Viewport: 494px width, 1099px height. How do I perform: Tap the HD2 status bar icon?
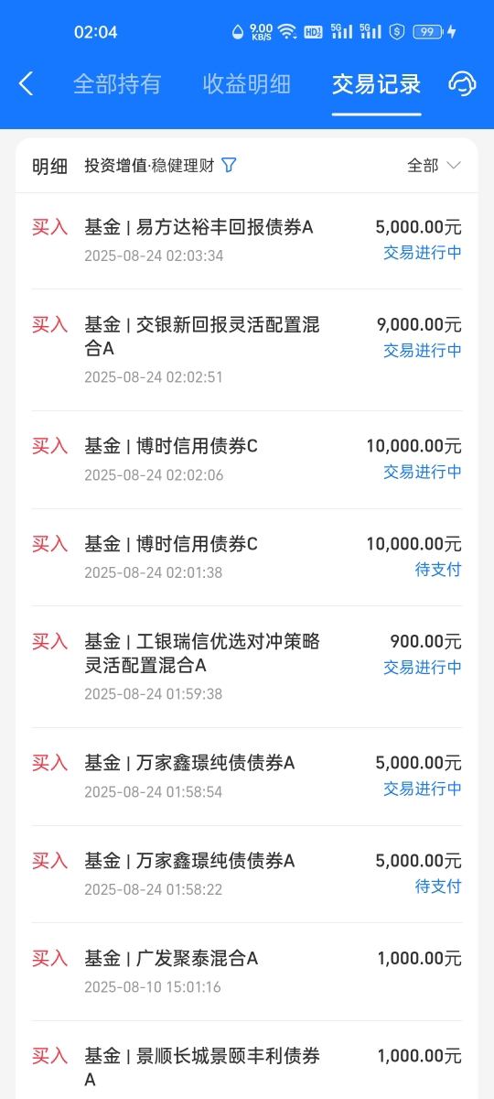pyautogui.click(x=313, y=31)
